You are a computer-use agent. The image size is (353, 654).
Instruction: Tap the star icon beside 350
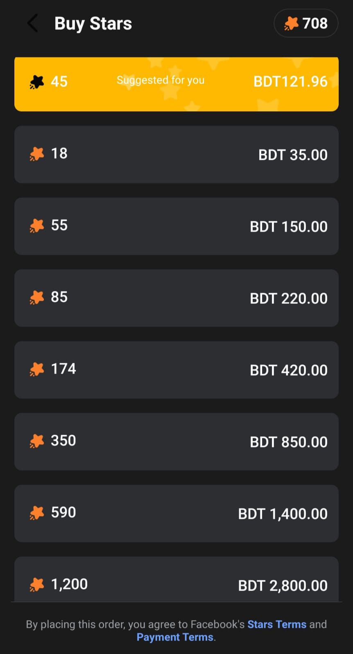[37, 441]
